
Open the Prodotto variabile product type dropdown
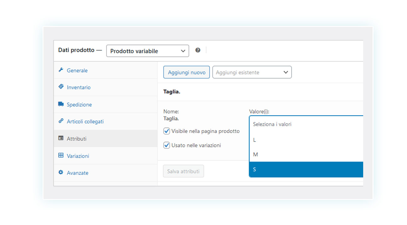(148, 51)
